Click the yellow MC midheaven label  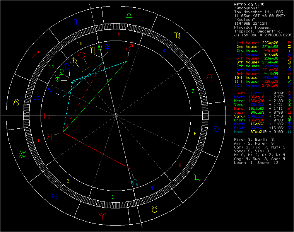tap(93, 50)
